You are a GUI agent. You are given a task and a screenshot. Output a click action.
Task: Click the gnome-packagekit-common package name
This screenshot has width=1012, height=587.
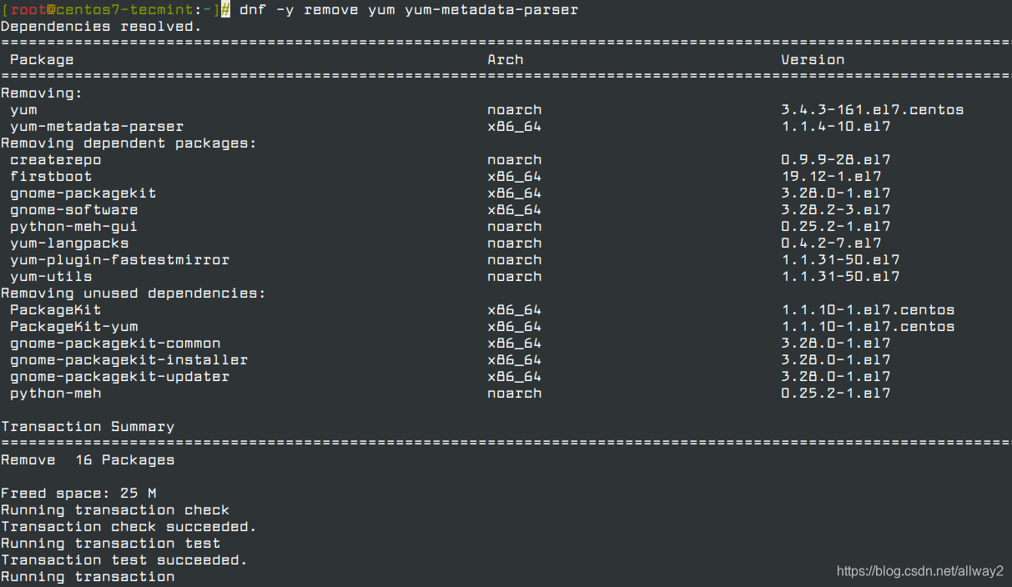pos(115,344)
